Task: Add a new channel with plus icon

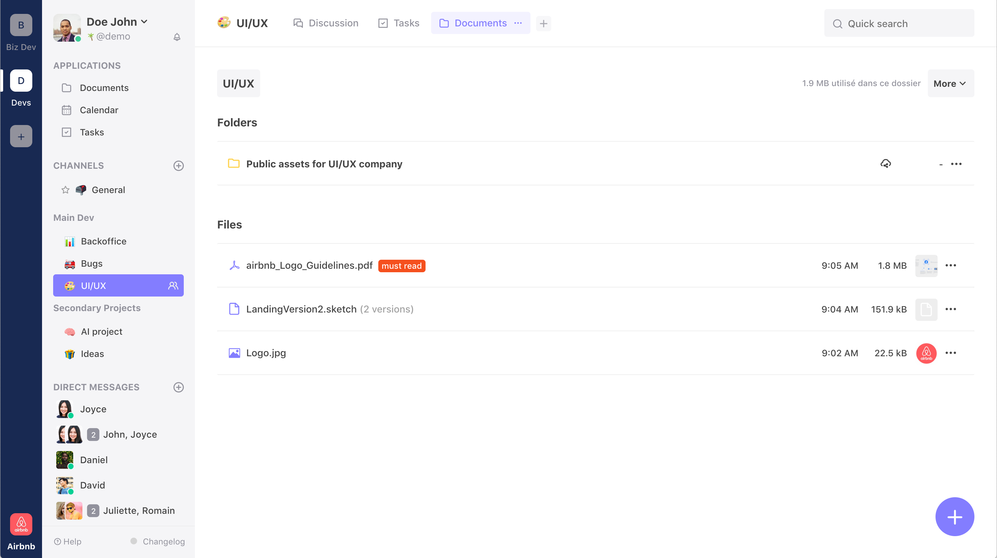Action: [x=179, y=166]
